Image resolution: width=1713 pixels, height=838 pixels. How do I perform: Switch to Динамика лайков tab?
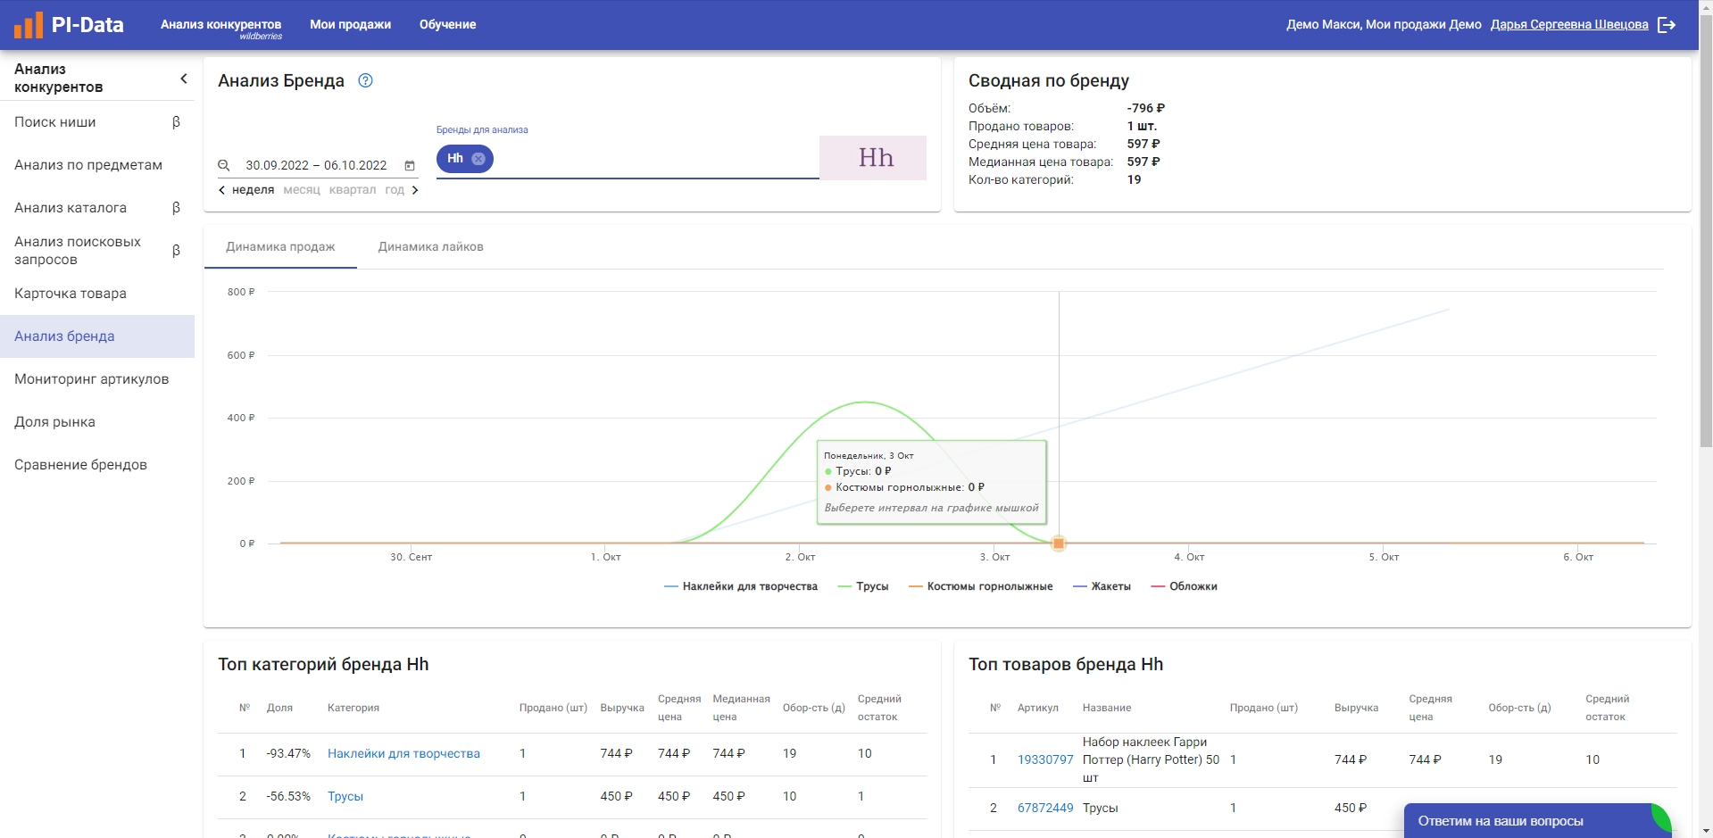point(430,247)
